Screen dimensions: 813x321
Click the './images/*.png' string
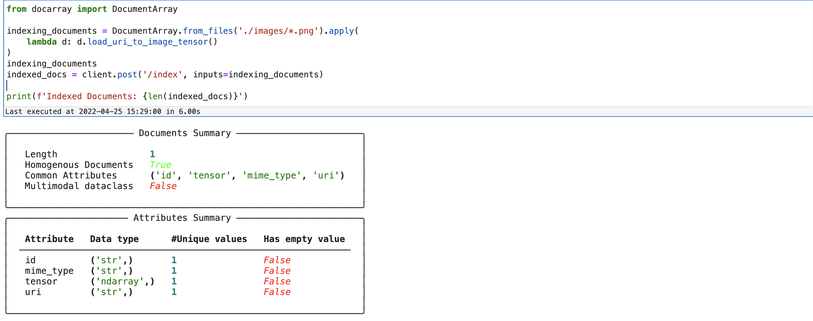(278, 31)
